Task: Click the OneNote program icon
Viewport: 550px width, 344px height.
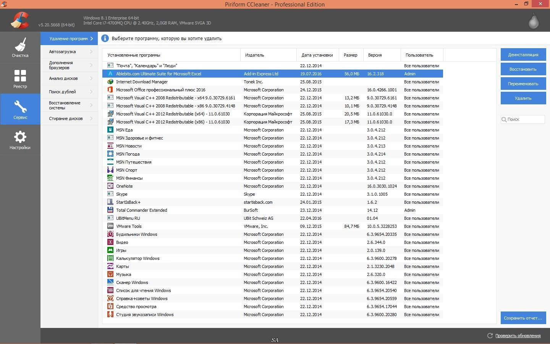Action: pyautogui.click(x=110, y=186)
